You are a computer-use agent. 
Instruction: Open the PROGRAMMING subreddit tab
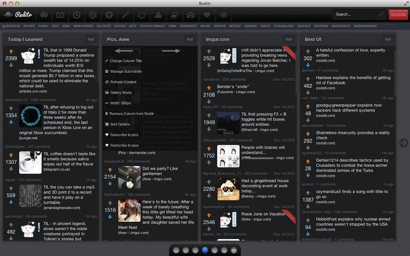365,26
